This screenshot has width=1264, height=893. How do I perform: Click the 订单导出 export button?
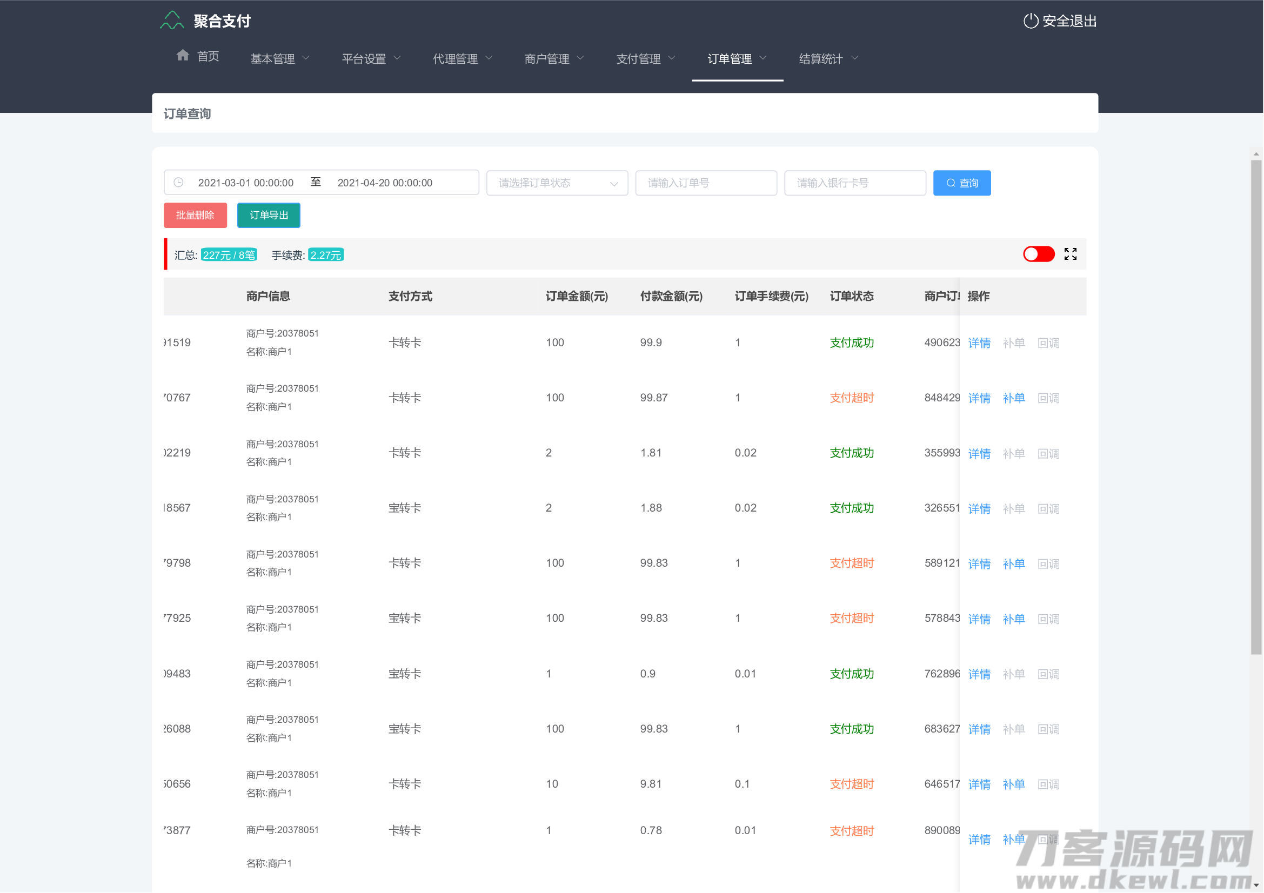point(268,215)
